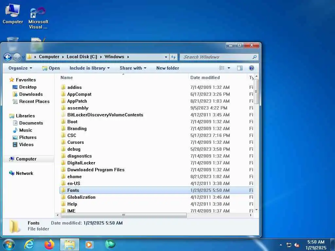The height and width of the screenshot is (251, 335).
Task: Launch Internet Explorer from taskbar
Action: tap(29, 244)
